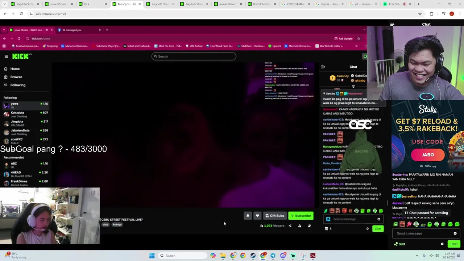Collapse the outer Chat panel

click(x=392, y=24)
